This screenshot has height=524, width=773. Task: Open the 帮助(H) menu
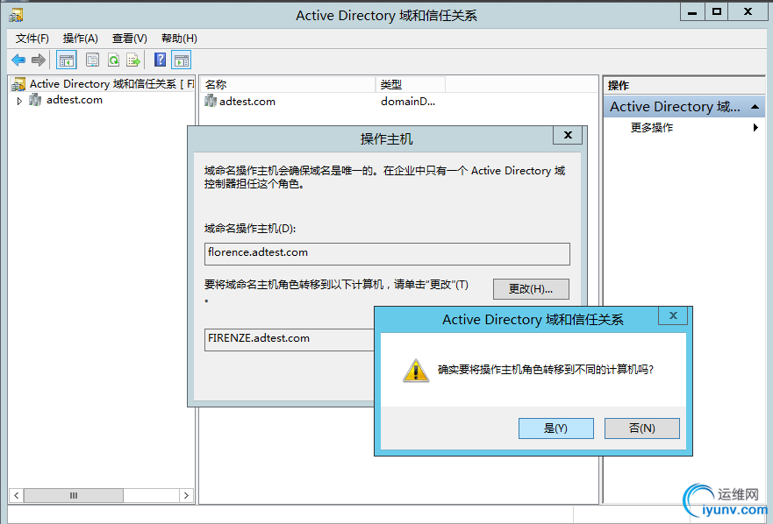pos(179,39)
